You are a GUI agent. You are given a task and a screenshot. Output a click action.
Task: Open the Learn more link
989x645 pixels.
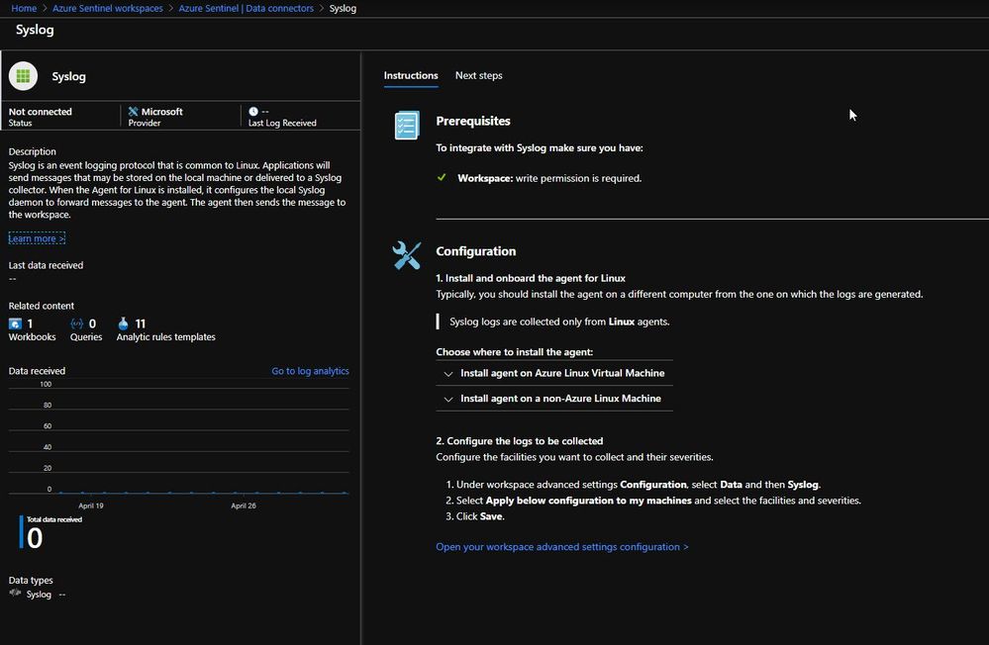[36, 237]
